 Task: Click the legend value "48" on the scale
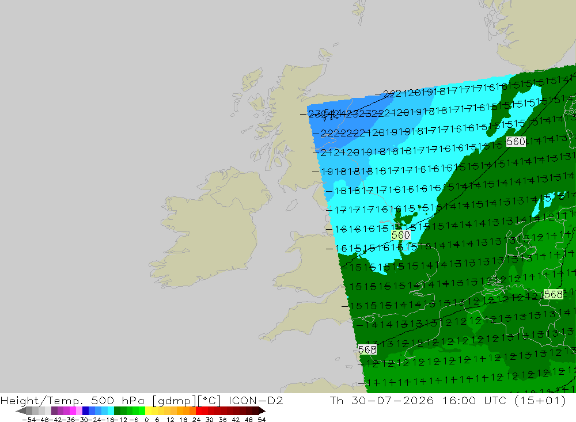tap(249, 420)
